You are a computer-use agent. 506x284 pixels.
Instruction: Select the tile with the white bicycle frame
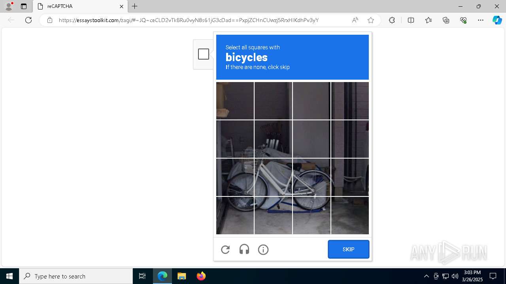point(273,177)
